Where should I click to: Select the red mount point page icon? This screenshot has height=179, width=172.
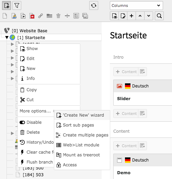(x=32, y=16)
